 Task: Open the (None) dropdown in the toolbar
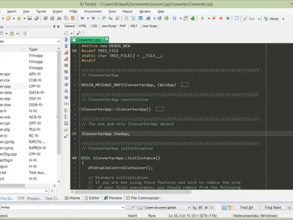283,18
